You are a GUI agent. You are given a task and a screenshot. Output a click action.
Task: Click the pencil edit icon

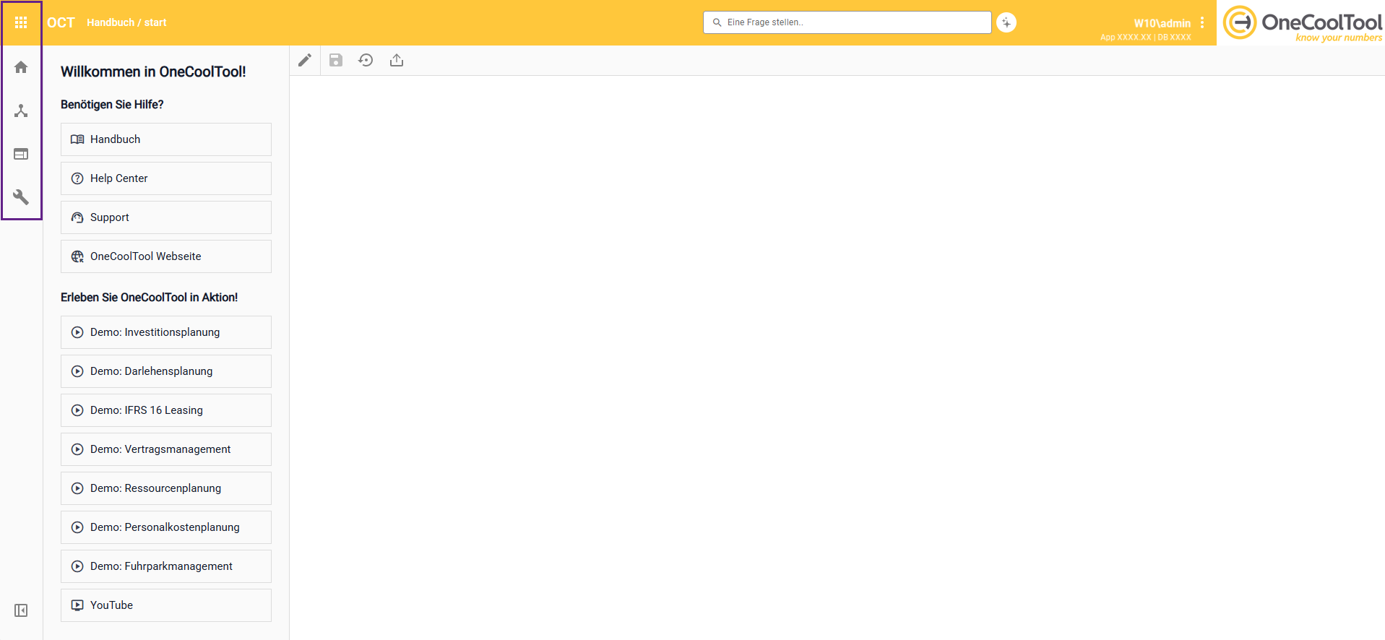[305, 60]
